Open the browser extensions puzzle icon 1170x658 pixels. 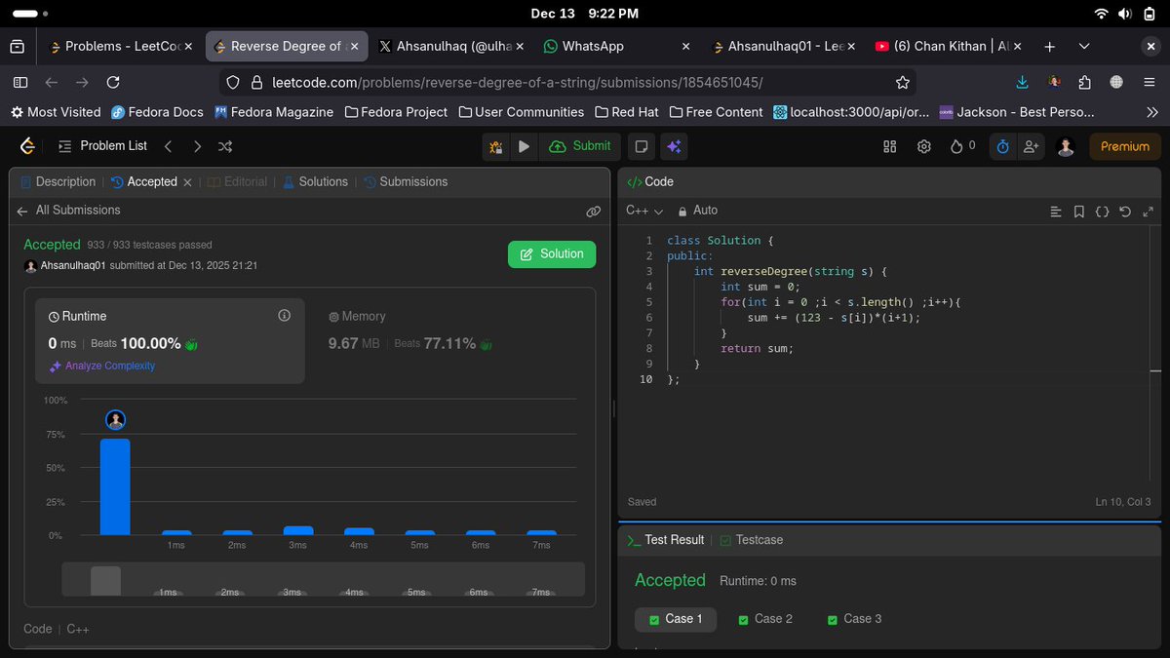click(1085, 83)
